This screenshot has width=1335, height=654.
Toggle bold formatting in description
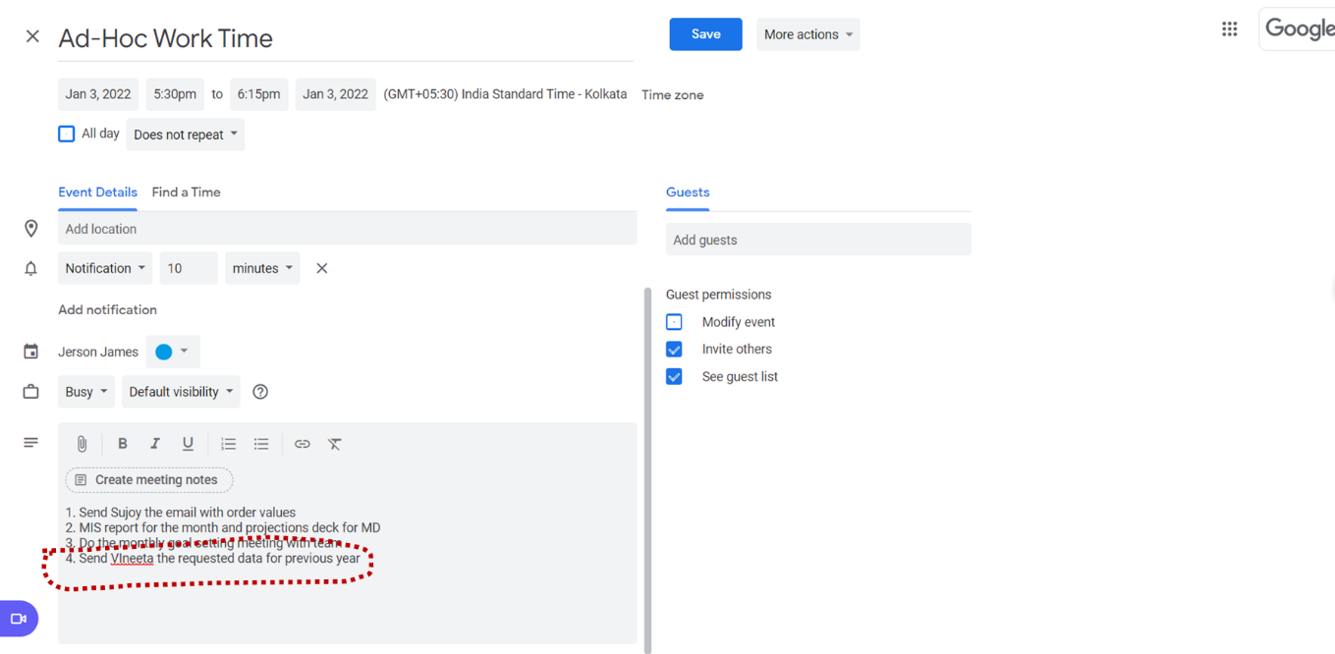pyautogui.click(x=123, y=444)
